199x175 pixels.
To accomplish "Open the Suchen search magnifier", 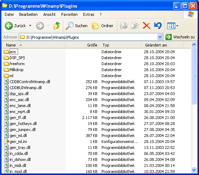I will (70, 26).
